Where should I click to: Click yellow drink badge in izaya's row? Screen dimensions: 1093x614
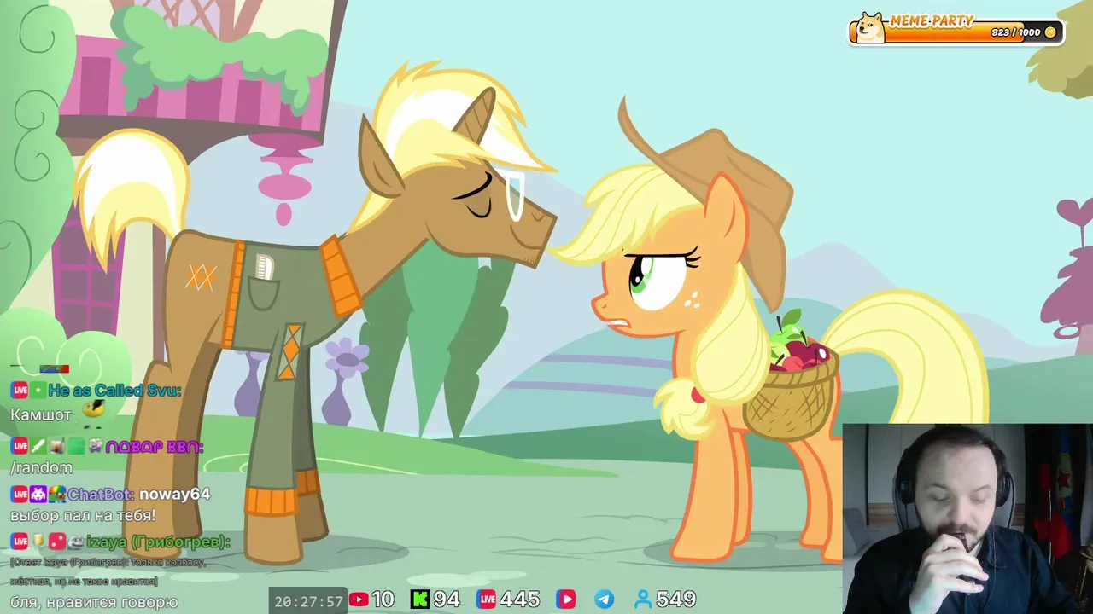coord(38,542)
